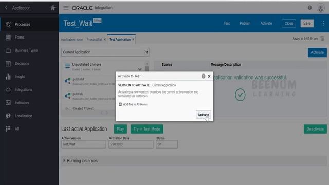Click the snapshot list vertical scrollbar

click(x=147, y=68)
